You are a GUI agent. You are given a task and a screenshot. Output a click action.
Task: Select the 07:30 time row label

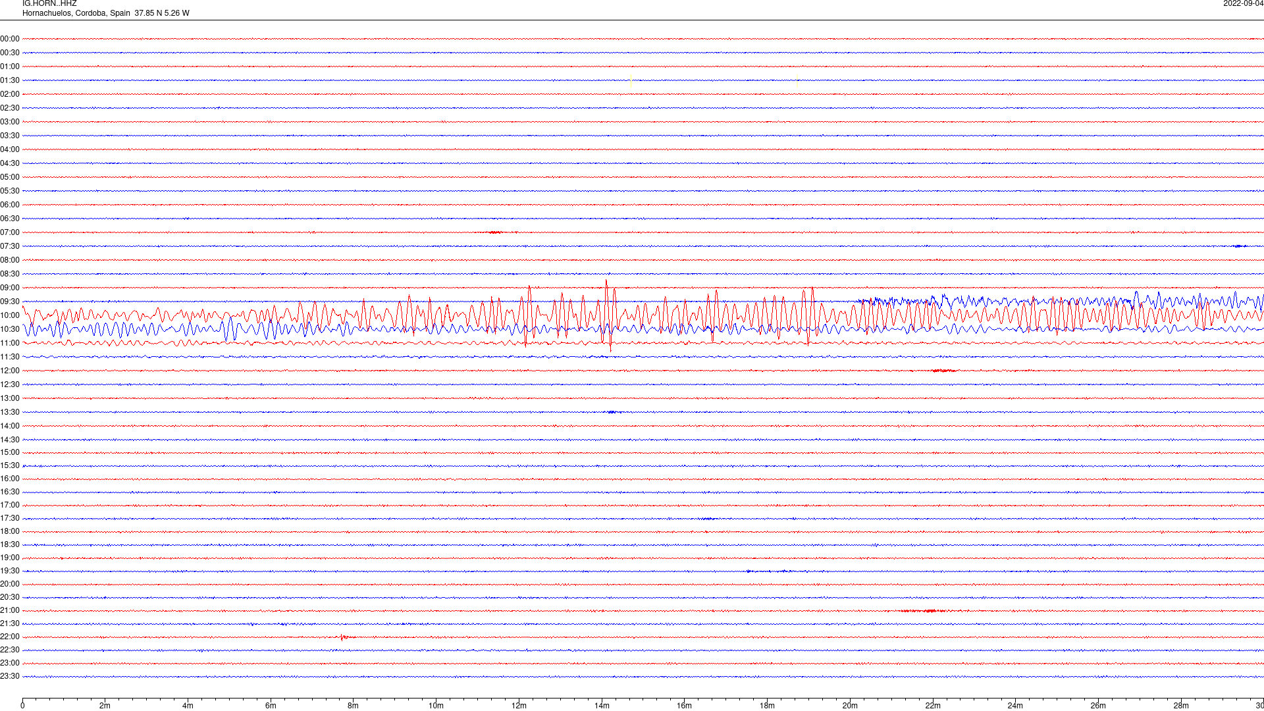(x=10, y=246)
